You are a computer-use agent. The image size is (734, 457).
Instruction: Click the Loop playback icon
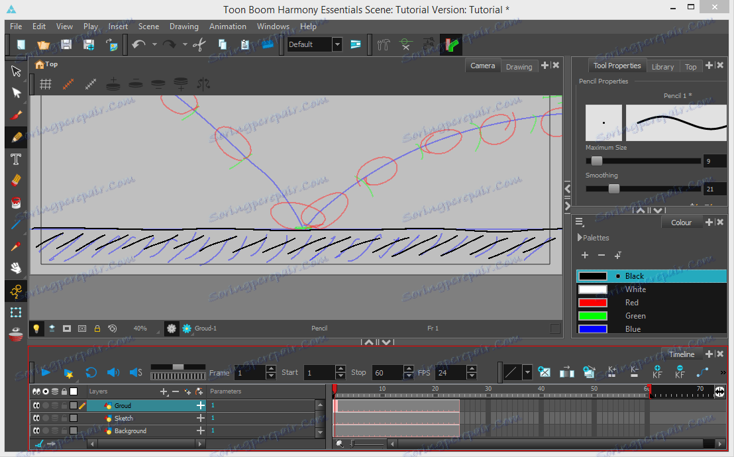(91, 373)
